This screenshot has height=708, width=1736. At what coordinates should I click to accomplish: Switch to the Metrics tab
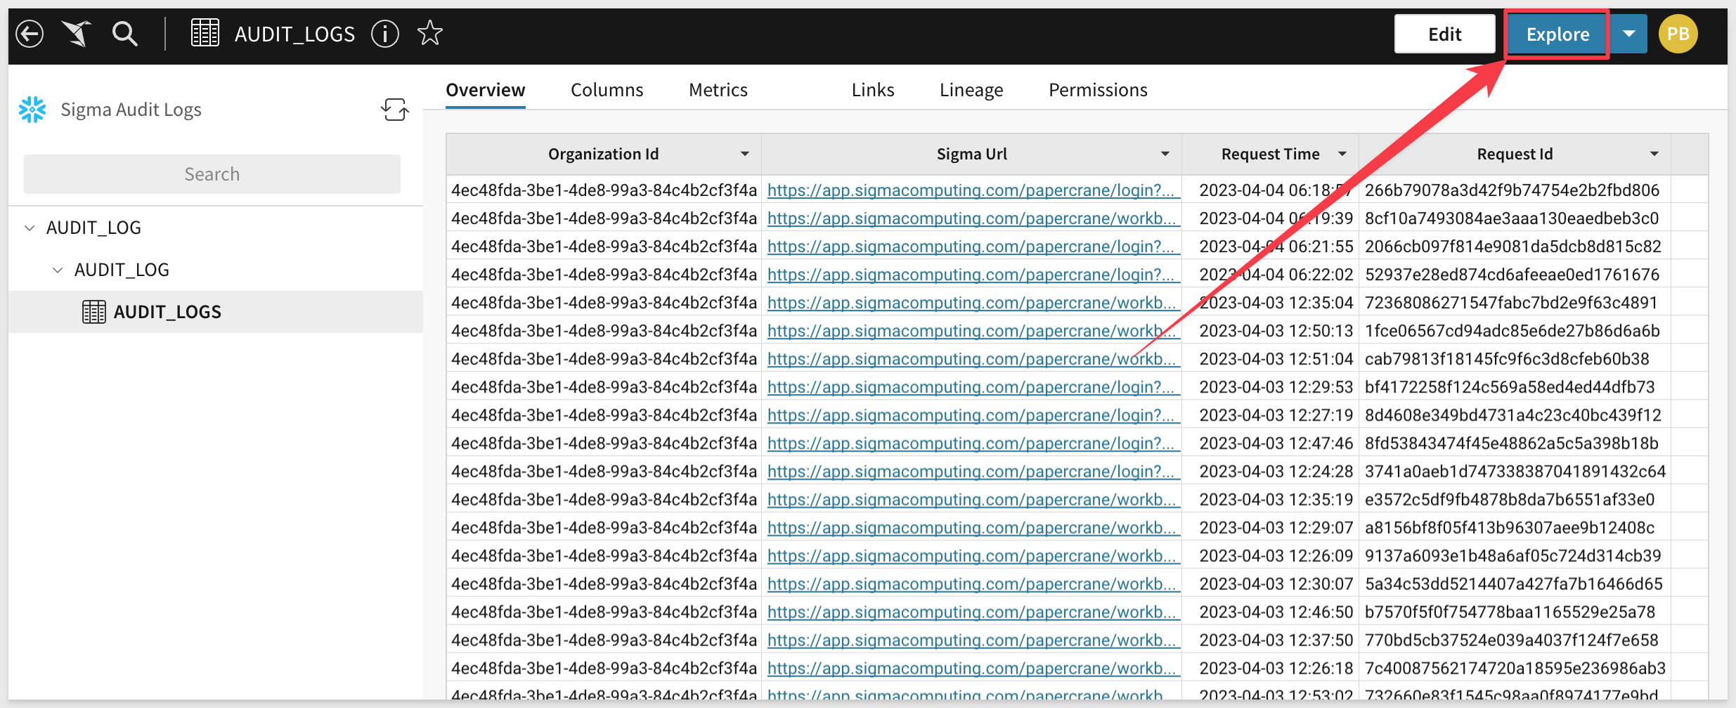(x=718, y=90)
